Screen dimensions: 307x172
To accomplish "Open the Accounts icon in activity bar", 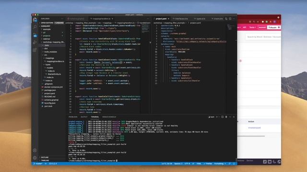I will [35, 150].
